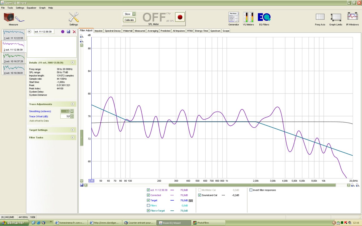The width and height of the screenshot is (362, 226).
Task: Click the measurement name text field
Action: 44,32
